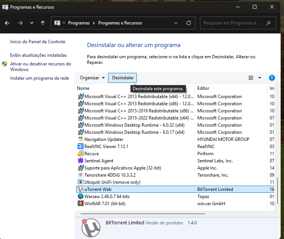Click the Tenorshare 4DDiG icon
This screenshot has height=239, width=284.
(81, 175)
